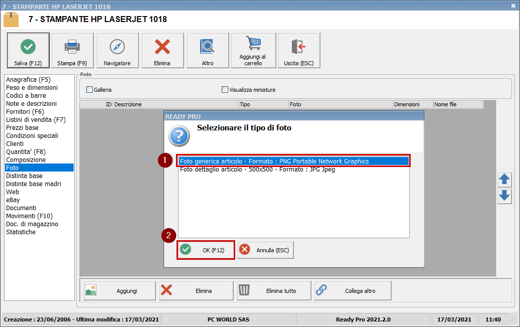The width and height of the screenshot is (520, 327).
Task: Confirm with OK (F12) in dialog
Action: click(x=206, y=250)
